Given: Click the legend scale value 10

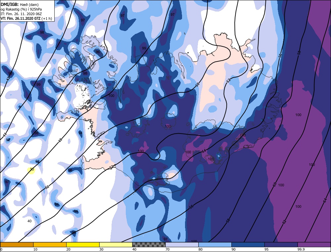Looking at the screenshot, I should coord(35,249).
